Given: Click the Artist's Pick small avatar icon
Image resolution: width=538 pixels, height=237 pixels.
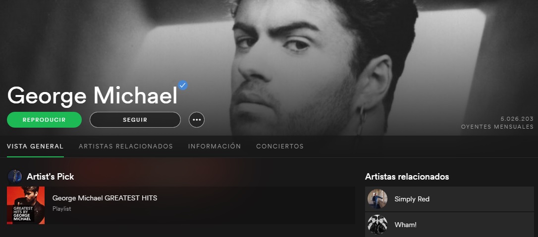Looking at the screenshot, I should coord(15,176).
